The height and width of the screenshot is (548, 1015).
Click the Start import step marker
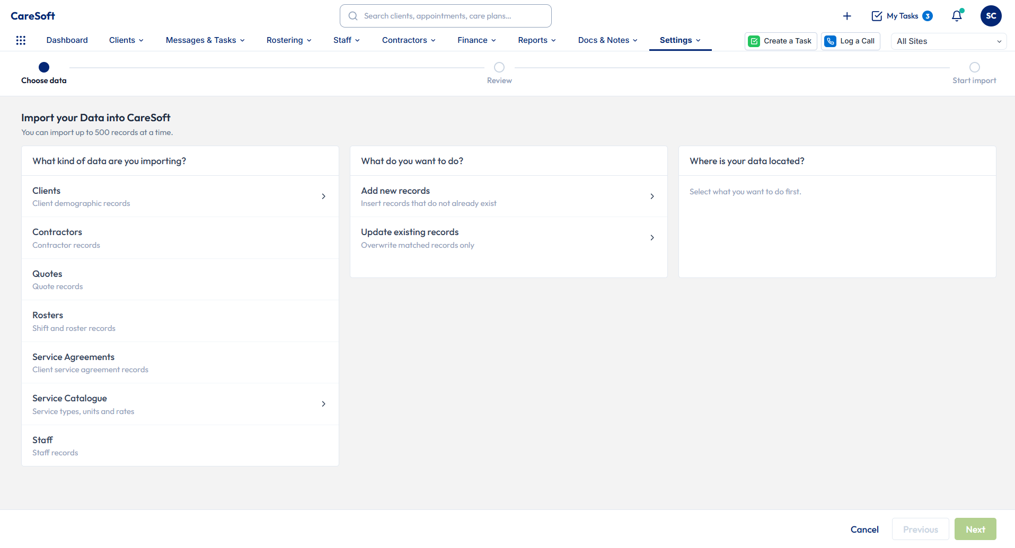974,67
